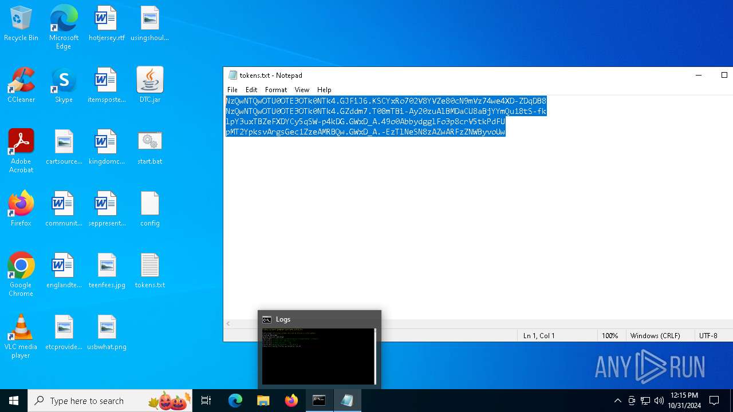
Task: Select the config file icon
Action: click(x=149, y=209)
